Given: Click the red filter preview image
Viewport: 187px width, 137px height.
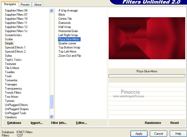Looking at the screenshot, I should (147, 38).
